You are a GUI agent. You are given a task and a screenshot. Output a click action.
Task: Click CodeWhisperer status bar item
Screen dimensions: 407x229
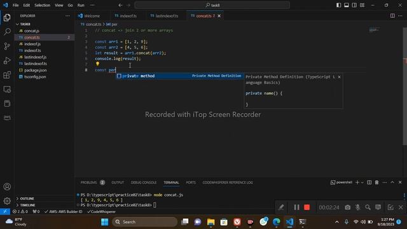(x=102, y=212)
